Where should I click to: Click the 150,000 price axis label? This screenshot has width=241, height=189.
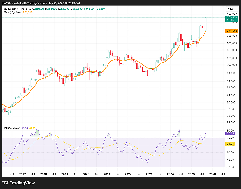(x=232, y=50)
